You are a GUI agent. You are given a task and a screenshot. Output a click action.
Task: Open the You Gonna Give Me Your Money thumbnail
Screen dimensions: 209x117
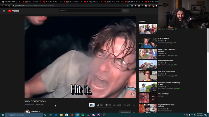tap(148, 87)
